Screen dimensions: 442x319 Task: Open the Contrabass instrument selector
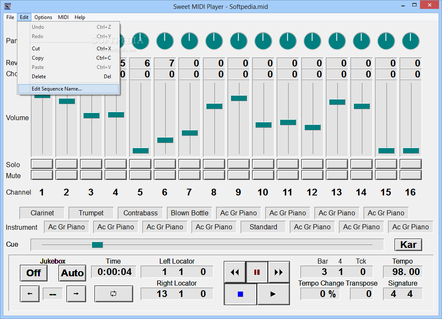pyautogui.click(x=140, y=213)
